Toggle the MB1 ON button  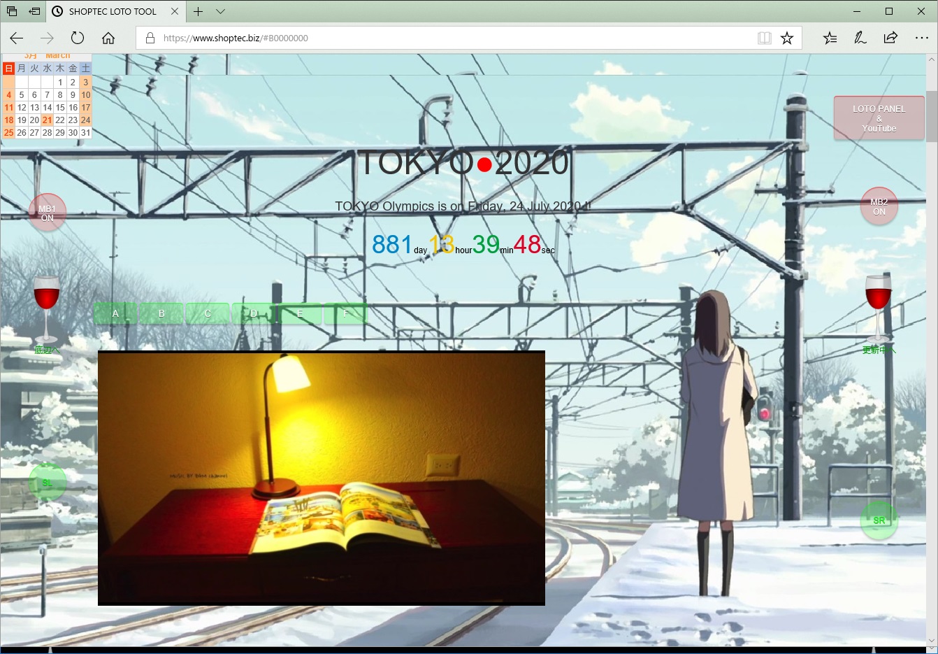tap(48, 213)
